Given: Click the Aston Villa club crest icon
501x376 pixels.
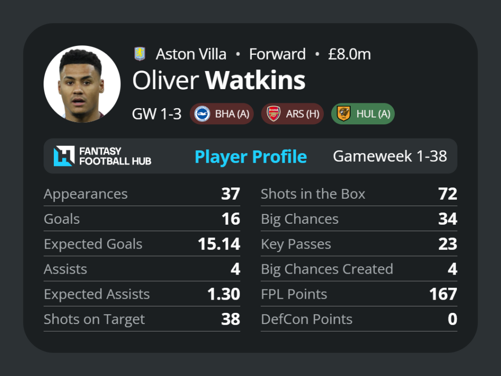Looking at the screenshot, I should (139, 54).
